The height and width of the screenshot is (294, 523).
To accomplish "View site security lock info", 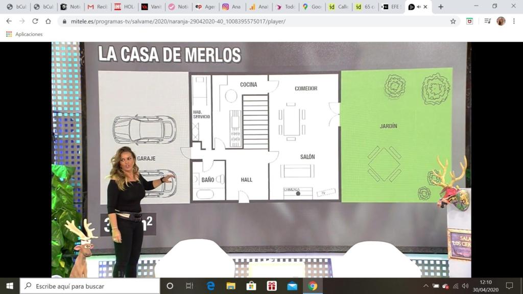I will click(64, 21).
